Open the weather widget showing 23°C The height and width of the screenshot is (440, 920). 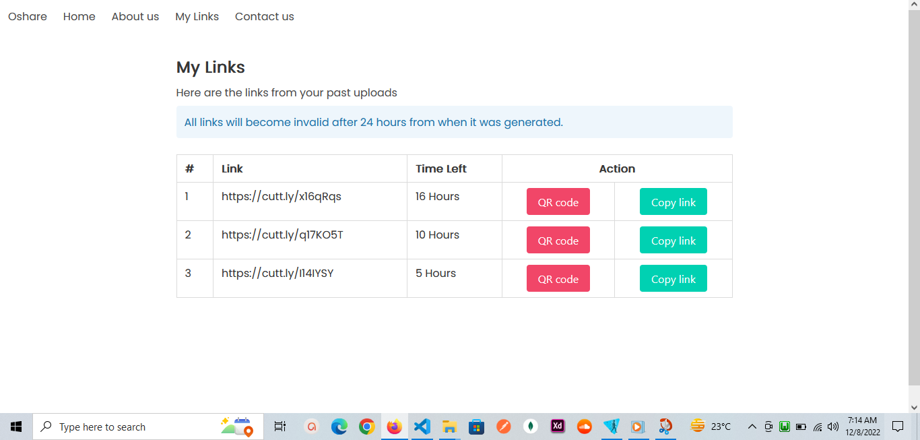click(711, 427)
